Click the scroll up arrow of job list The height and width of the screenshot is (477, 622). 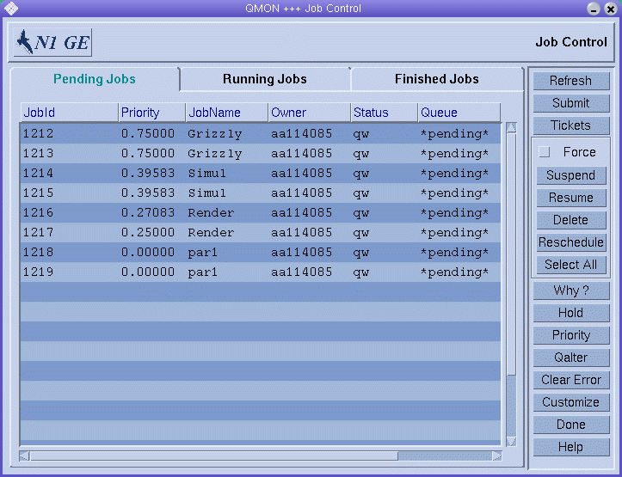(511, 127)
